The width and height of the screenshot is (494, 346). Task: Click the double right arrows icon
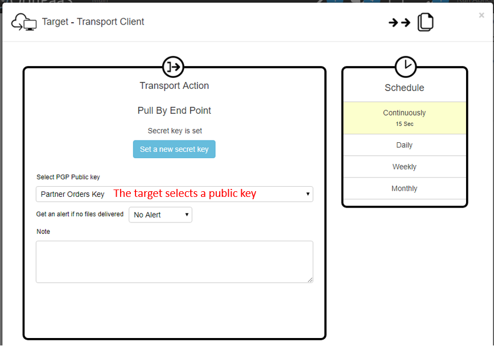pos(400,22)
